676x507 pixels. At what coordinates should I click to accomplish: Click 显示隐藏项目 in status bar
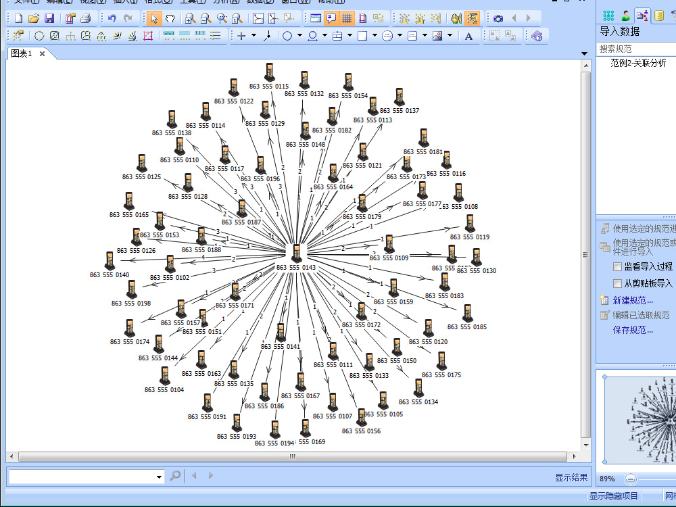click(614, 496)
